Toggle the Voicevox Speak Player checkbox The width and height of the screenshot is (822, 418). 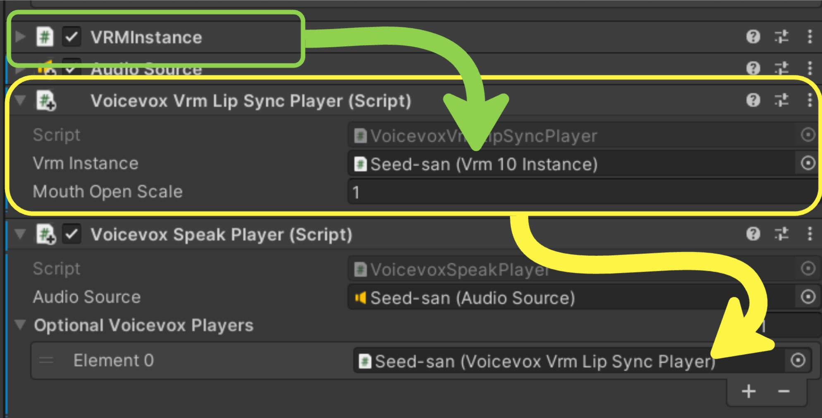pyautogui.click(x=71, y=234)
